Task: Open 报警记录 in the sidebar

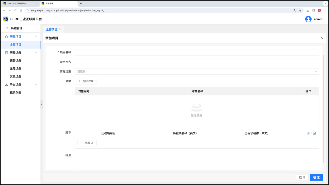Action: pyautogui.click(x=16, y=61)
